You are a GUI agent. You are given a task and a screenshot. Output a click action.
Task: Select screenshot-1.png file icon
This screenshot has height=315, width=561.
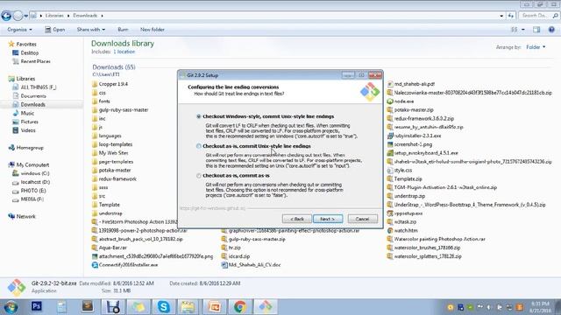click(390, 144)
